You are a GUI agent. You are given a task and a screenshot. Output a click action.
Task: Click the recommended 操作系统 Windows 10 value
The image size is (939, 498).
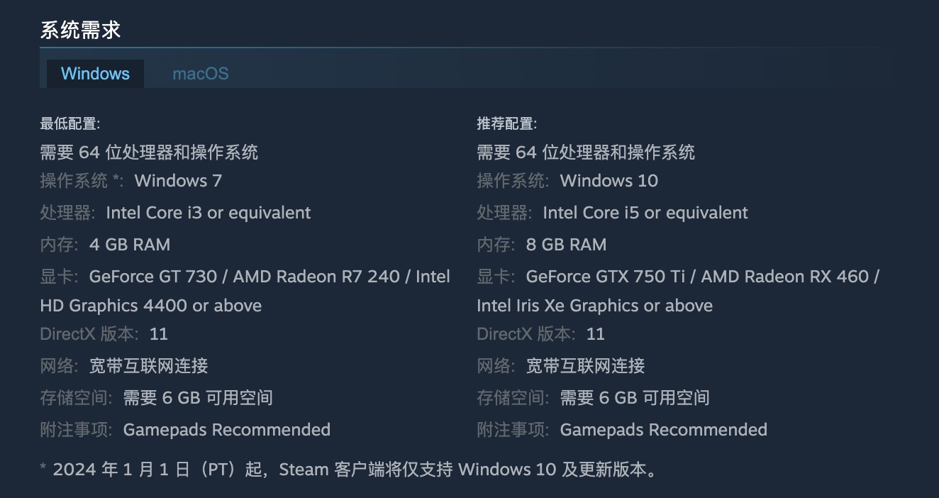[x=609, y=181]
